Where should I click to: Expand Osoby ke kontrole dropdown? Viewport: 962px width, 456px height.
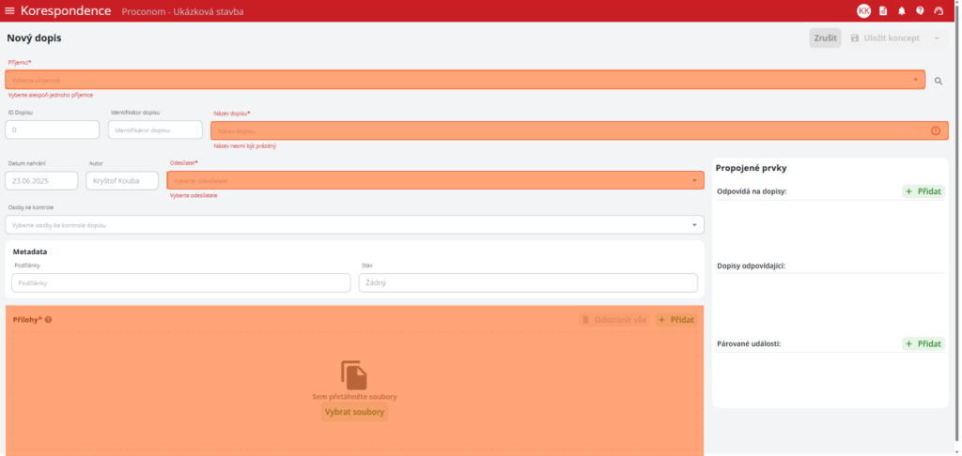coord(694,225)
